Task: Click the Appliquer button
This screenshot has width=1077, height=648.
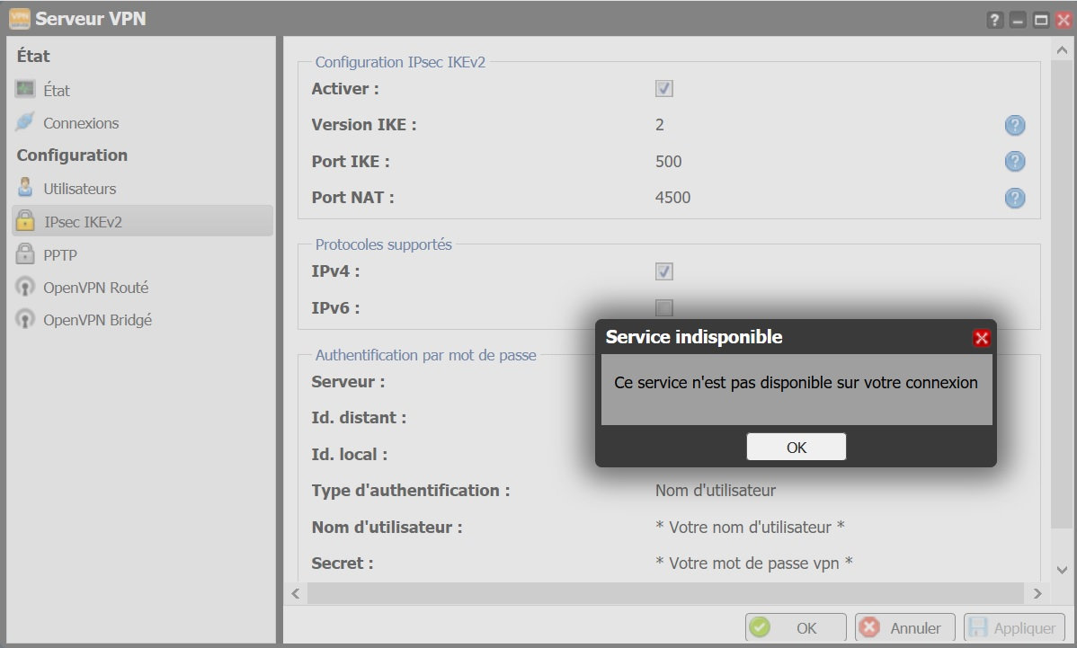Action: click(1014, 628)
